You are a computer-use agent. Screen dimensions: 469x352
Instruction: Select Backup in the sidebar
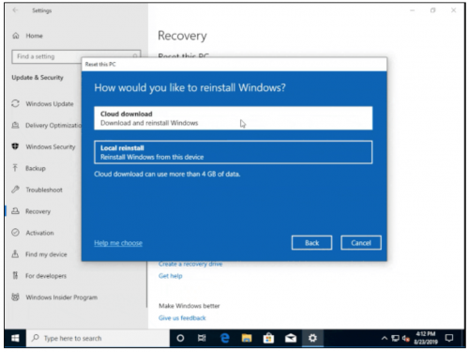[x=36, y=168]
